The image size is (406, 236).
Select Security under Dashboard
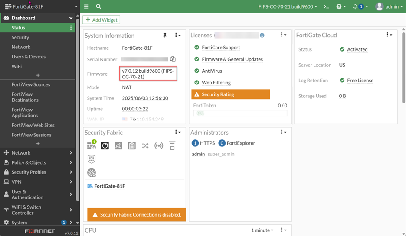(20, 37)
